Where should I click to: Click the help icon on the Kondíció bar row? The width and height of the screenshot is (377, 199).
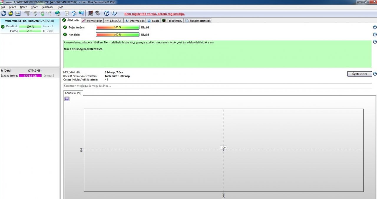pyautogui.click(x=375, y=35)
